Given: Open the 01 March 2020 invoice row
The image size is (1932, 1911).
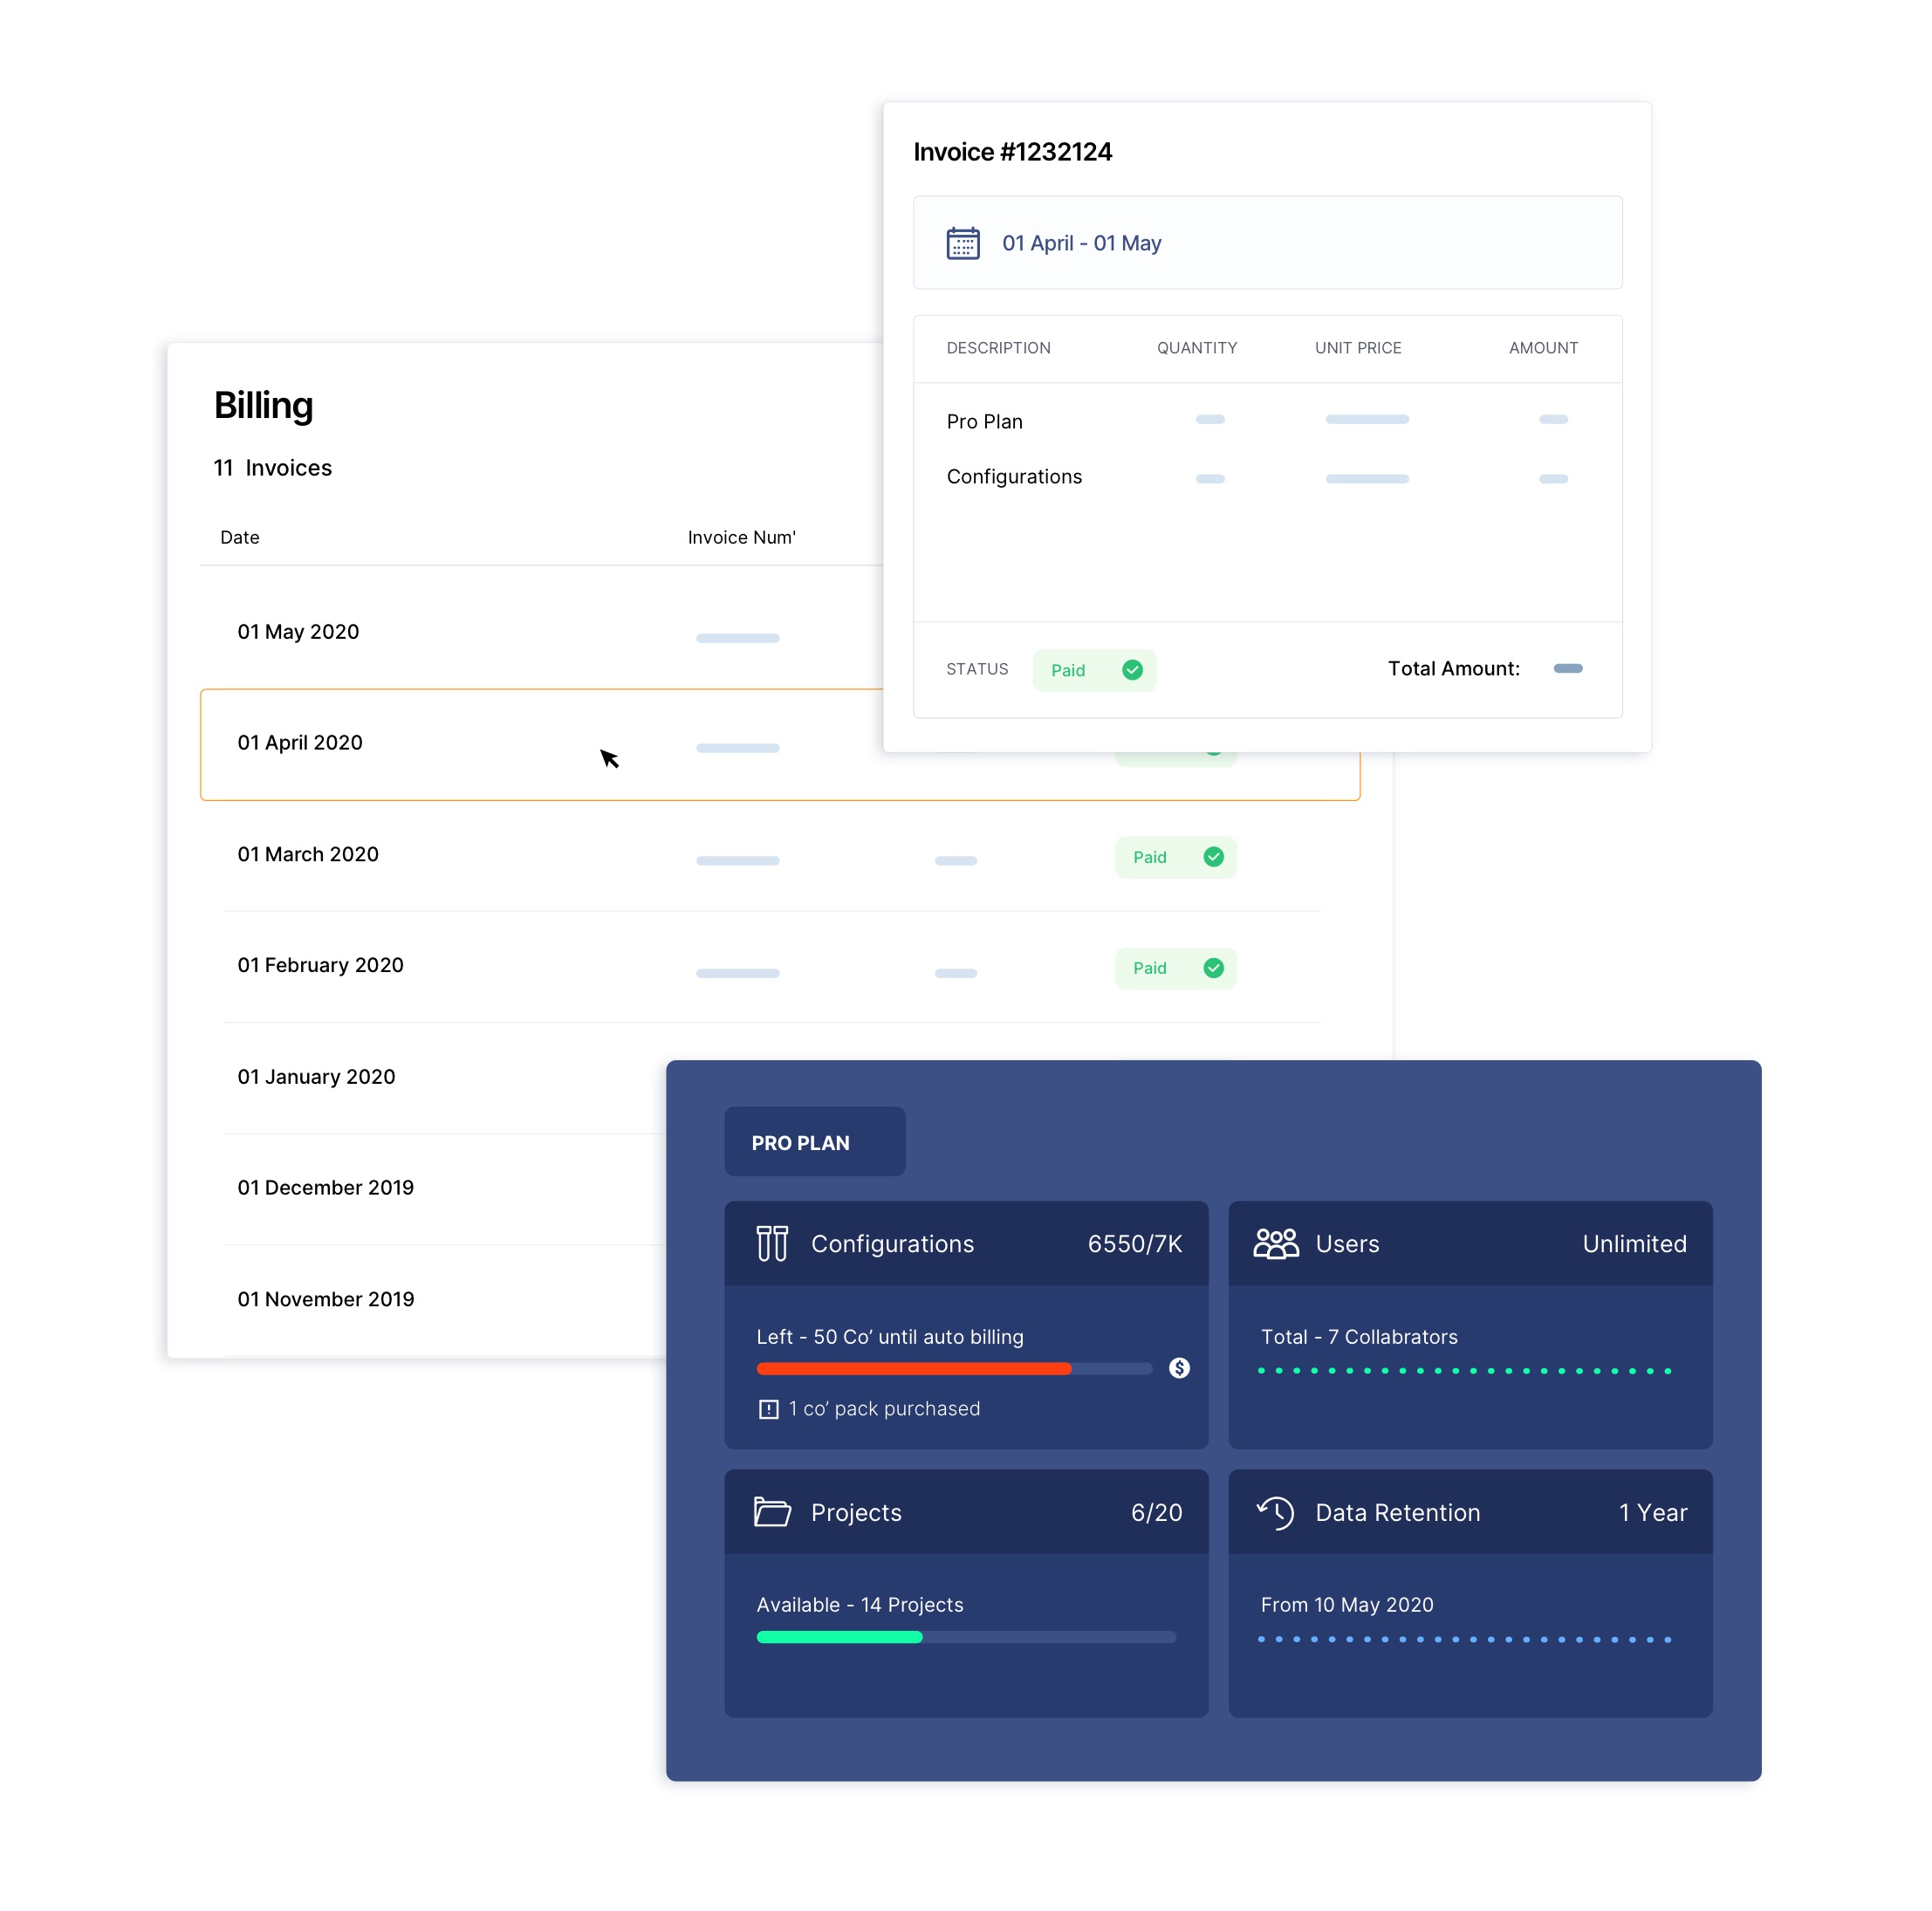Looking at the screenshot, I should tap(773, 856).
